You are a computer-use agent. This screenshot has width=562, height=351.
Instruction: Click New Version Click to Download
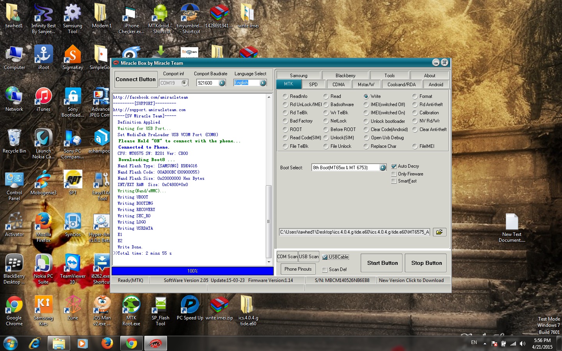point(411,280)
